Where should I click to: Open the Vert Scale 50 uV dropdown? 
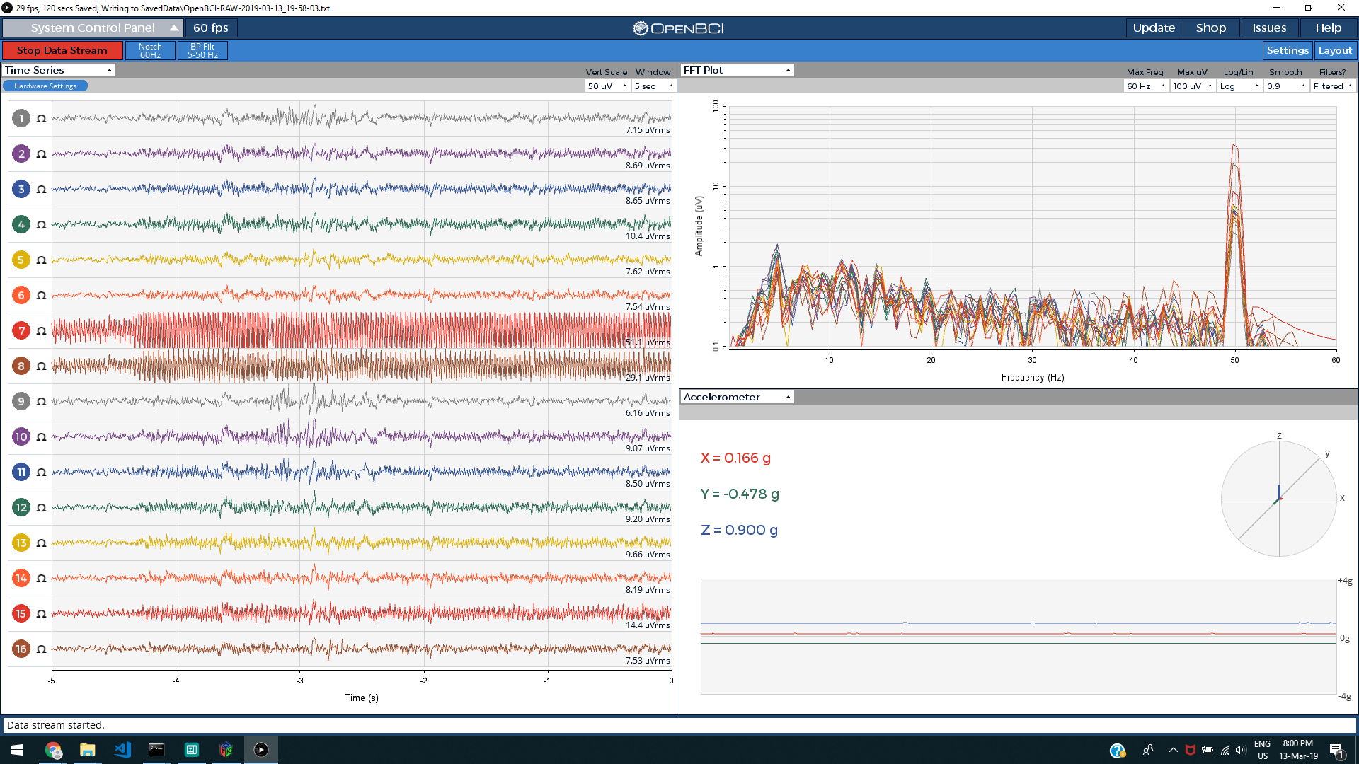coord(607,86)
